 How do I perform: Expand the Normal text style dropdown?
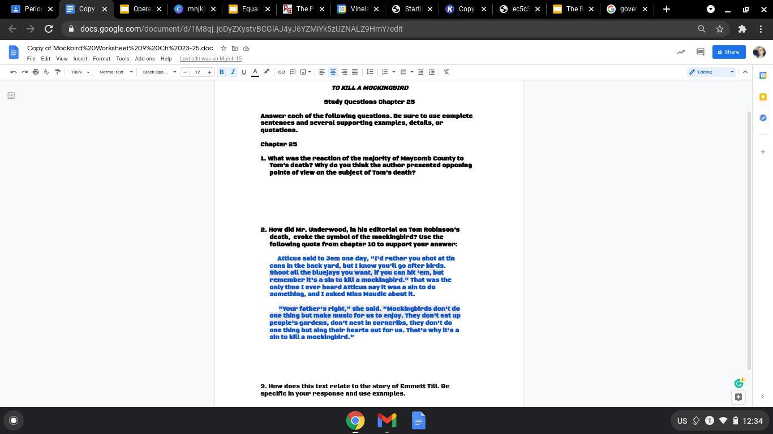point(115,72)
